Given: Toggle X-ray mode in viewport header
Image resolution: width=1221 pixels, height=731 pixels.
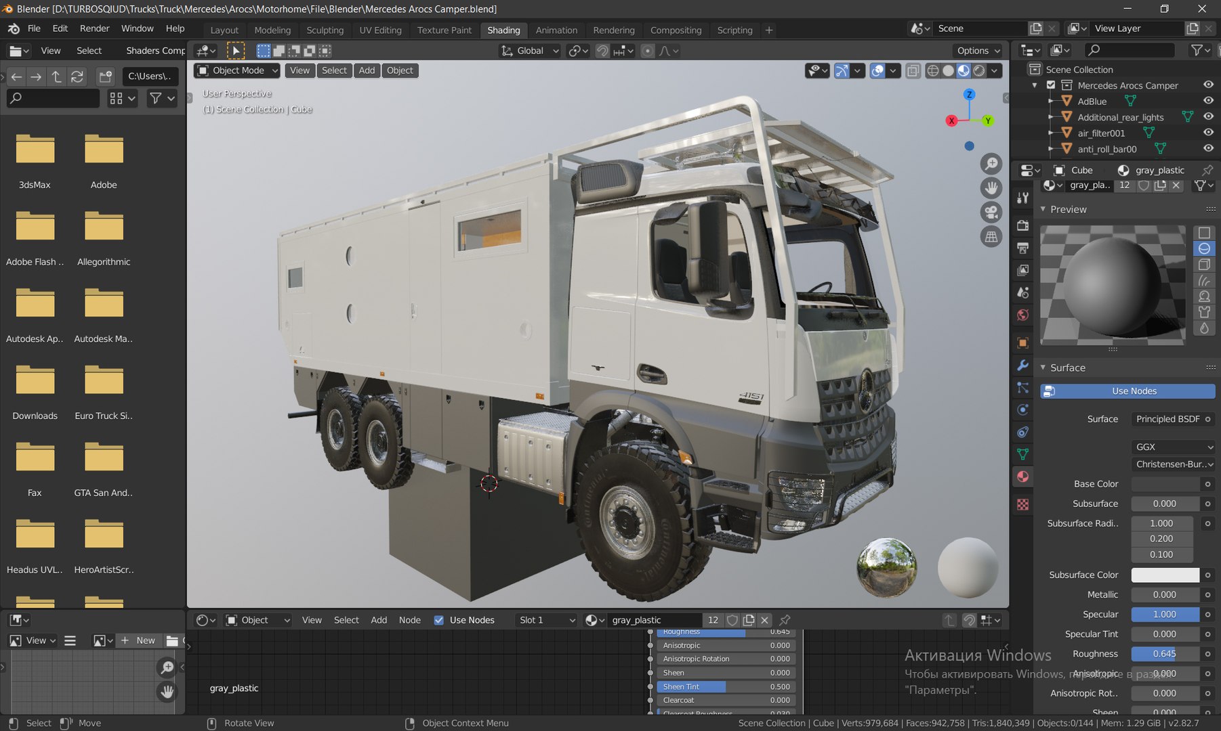Looking at the screenshot, I should 913,70.
